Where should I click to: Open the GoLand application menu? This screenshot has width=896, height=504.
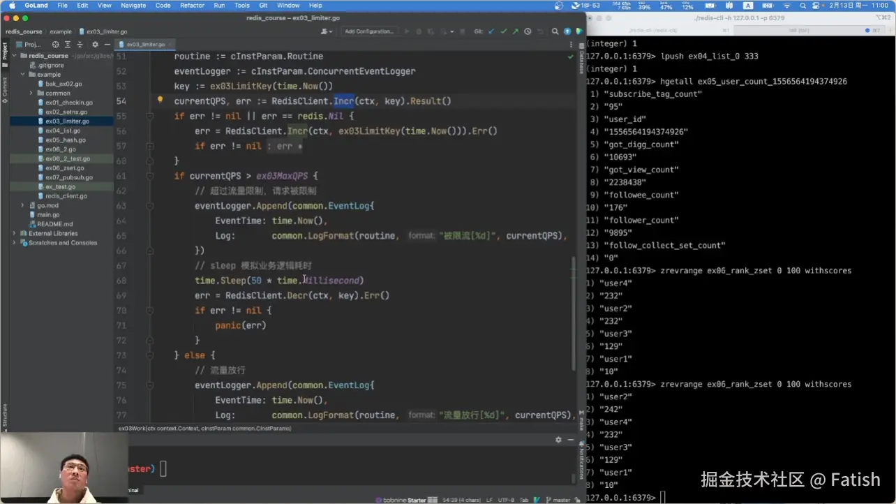[36, 5]
